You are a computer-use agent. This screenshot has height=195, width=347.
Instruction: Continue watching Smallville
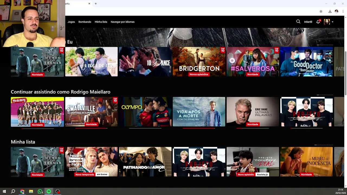tap(91, 112)
